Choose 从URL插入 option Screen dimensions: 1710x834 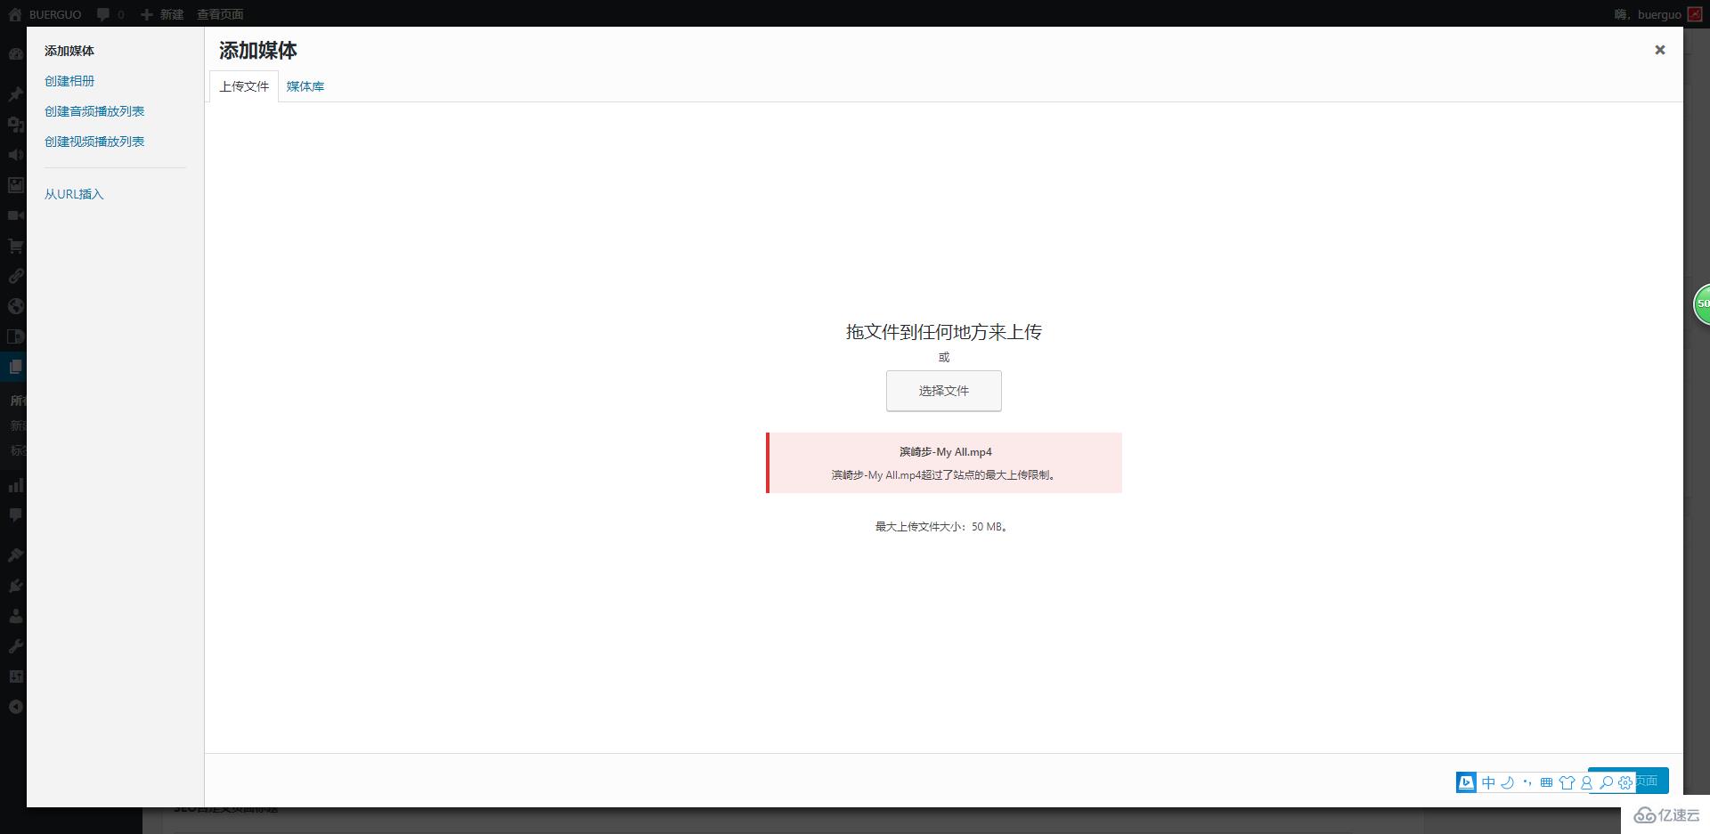(x=74, y=194)
